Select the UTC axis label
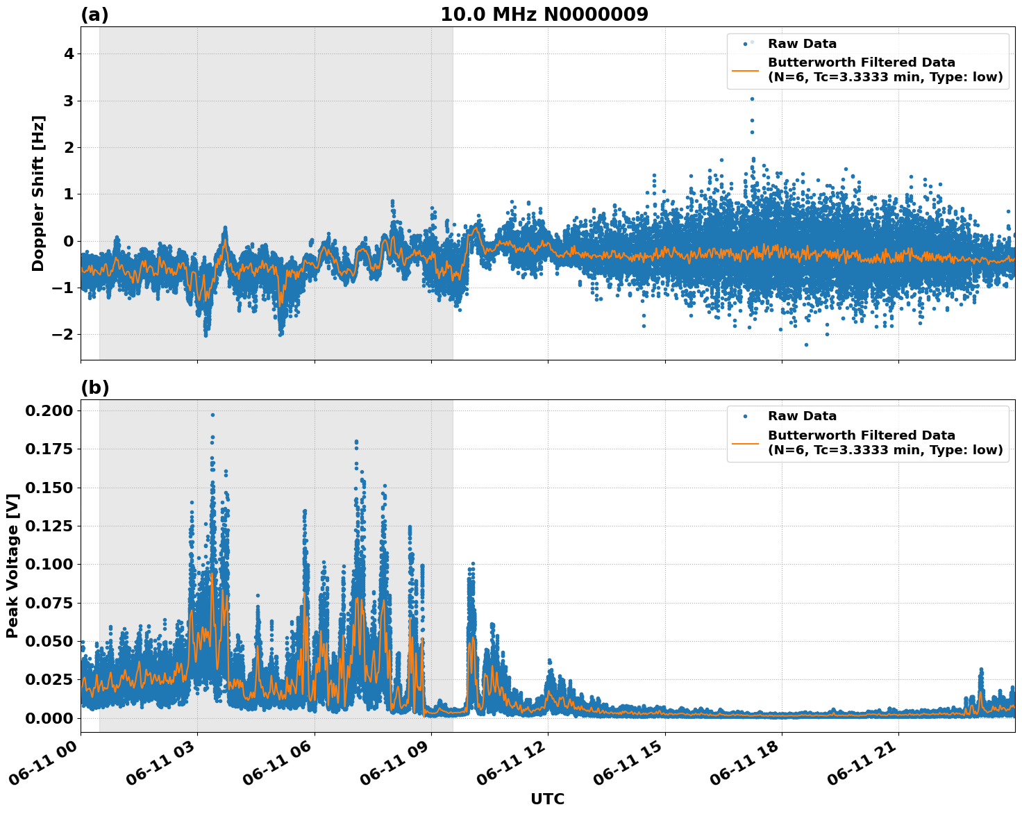Image resolution: width=1022 pixels, height=814 pixels. (x=546, y=799)
